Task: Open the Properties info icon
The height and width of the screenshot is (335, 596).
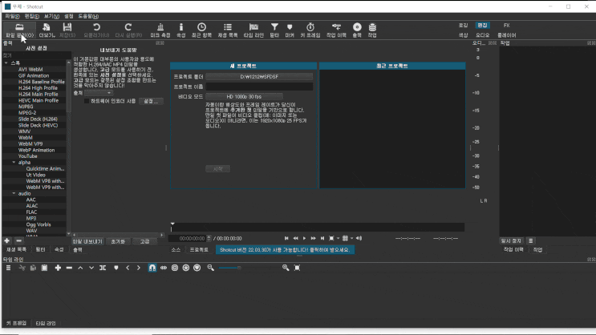Action: click(x=181, y=30)
